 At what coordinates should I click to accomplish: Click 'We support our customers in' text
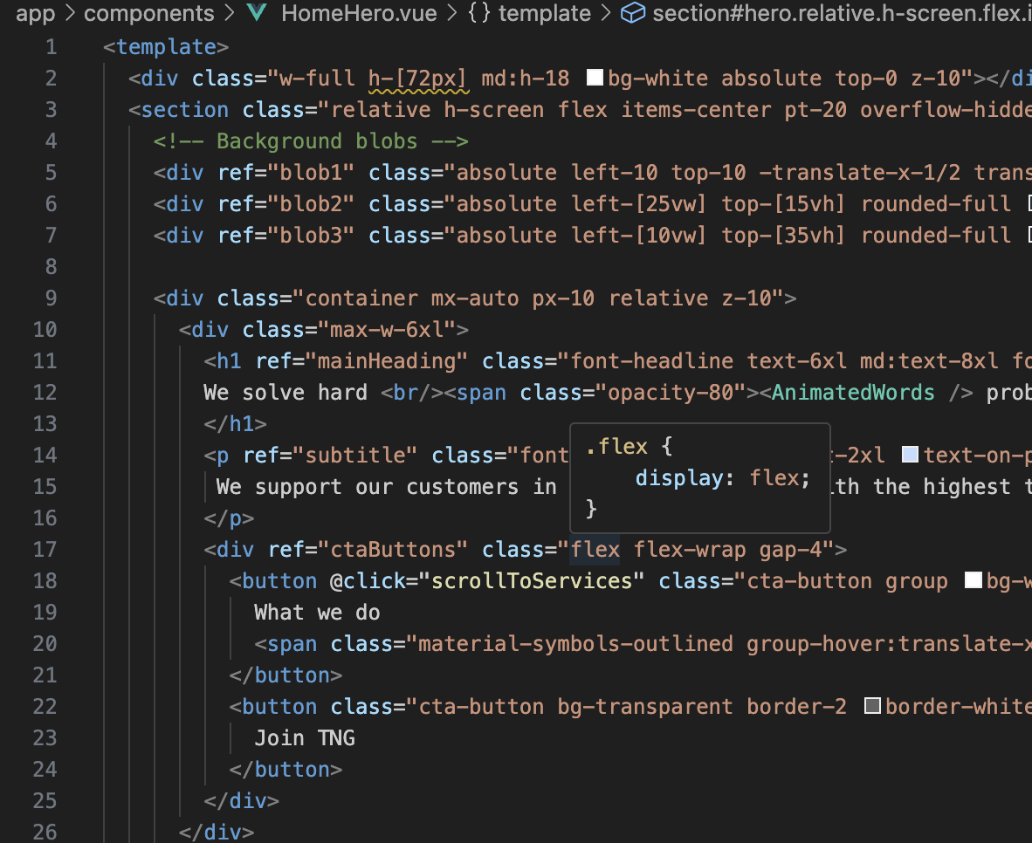[x=387, y=486]
